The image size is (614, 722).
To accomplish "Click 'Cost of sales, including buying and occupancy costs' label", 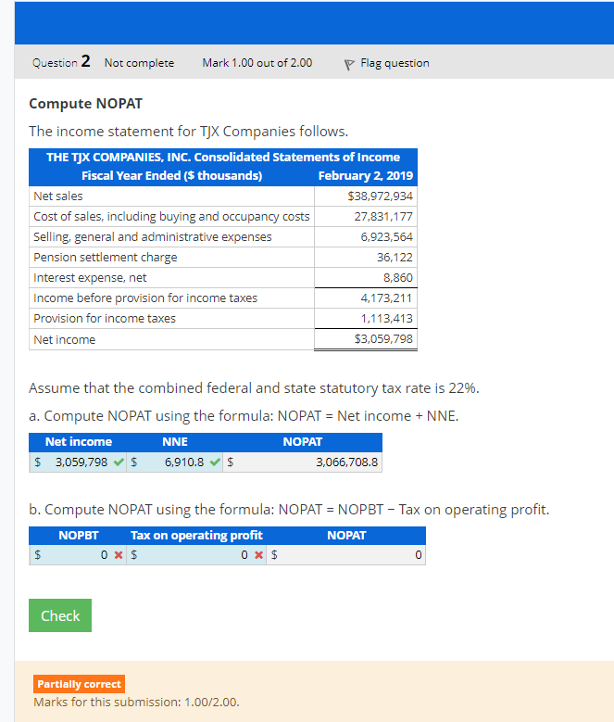I will pyautogui.click(x=171, y=217).
